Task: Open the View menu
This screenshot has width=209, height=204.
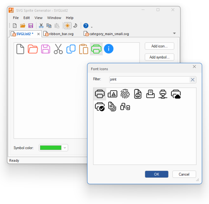Action: [38, 18]
